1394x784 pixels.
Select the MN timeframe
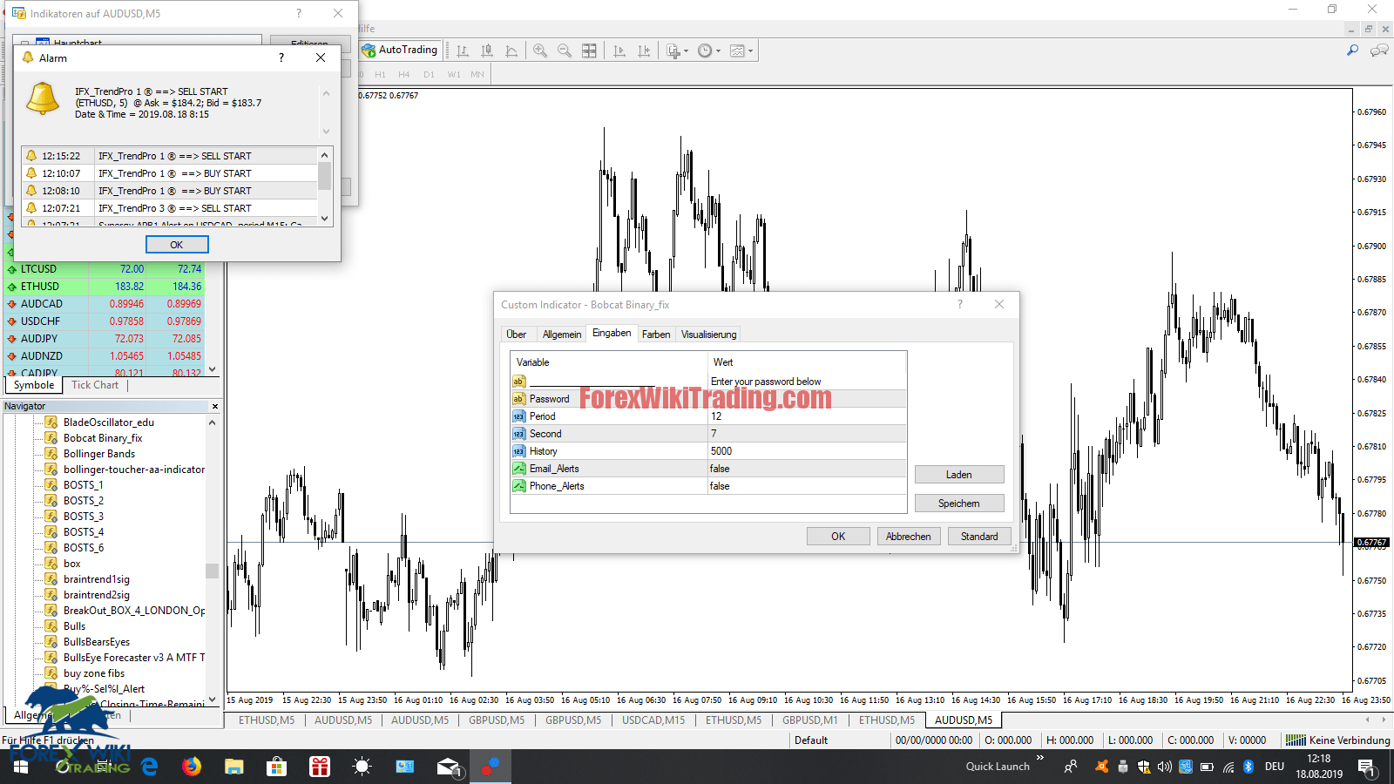(477, 74)
